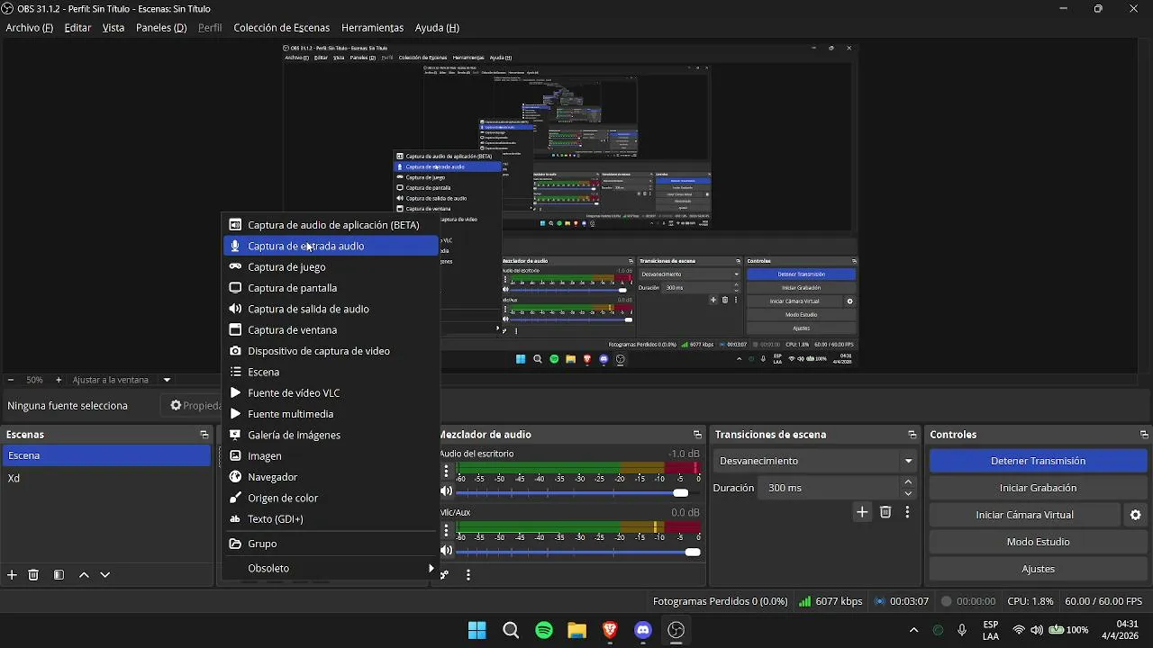1153x648 pixels.
Task: Open taskbar search
Action: point(511,630)
